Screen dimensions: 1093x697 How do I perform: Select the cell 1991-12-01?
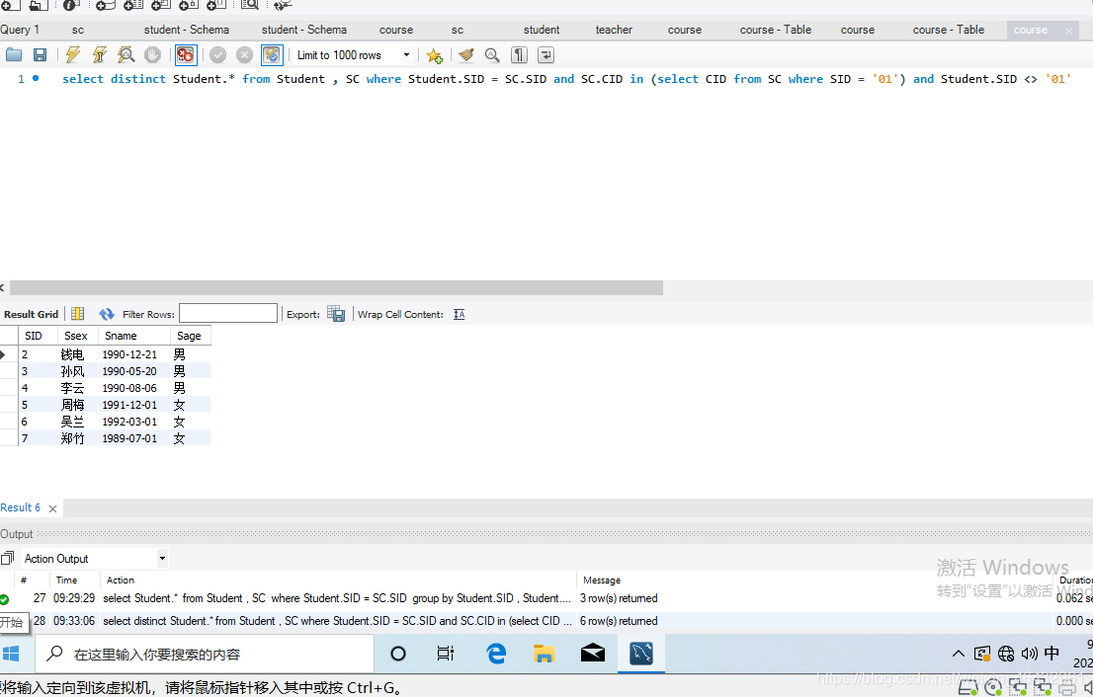[134, 405]
